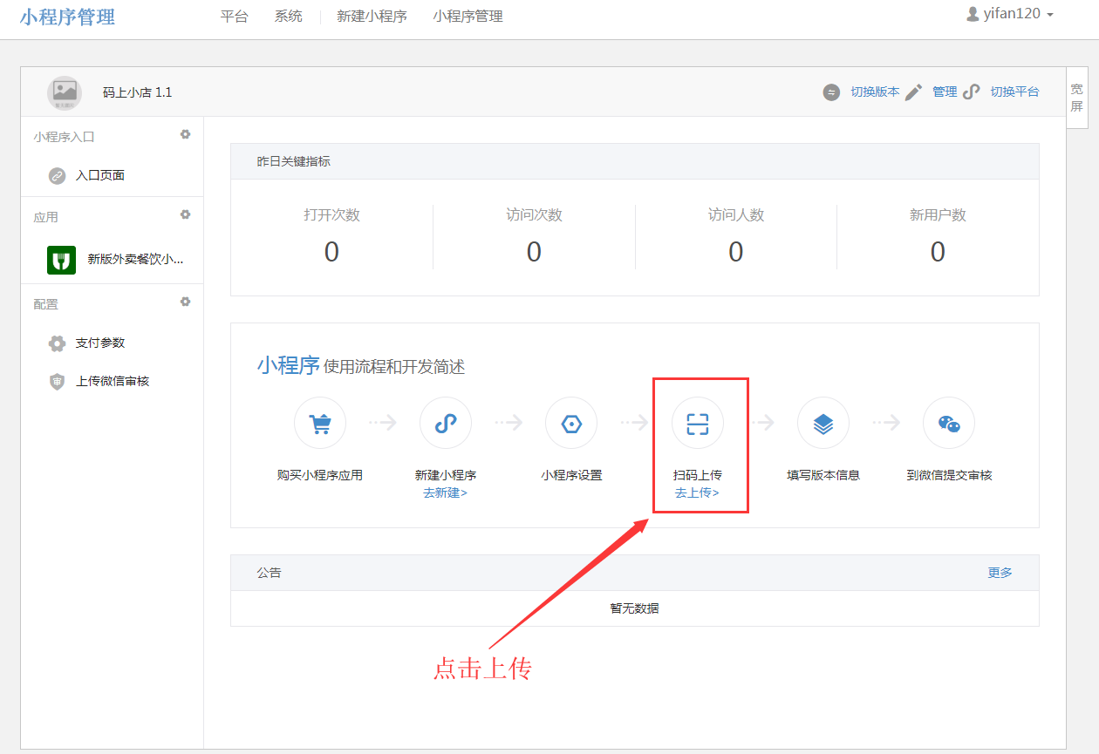Viewport: 1099px width, 754px height.
Task: Open the green 新版外卖餐饮 app icon
Action: pos(61,260)
